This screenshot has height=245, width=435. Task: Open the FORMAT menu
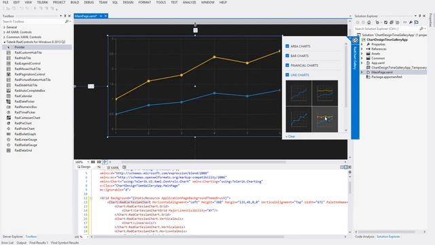point(145,2)
